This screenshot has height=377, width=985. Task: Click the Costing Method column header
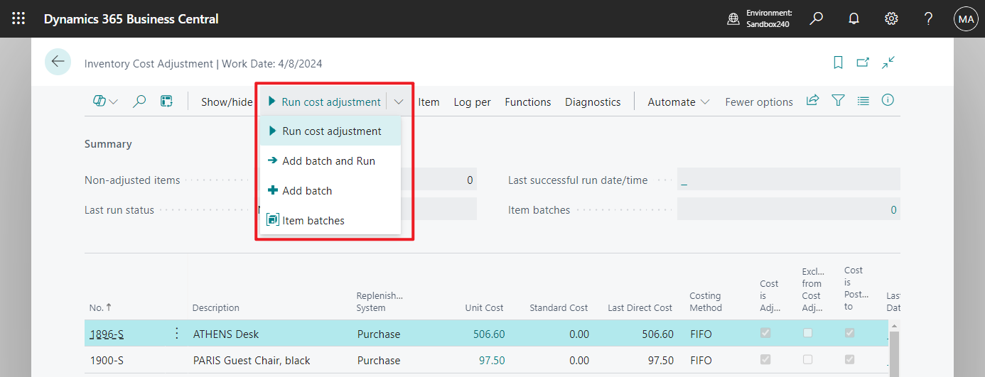706,302
